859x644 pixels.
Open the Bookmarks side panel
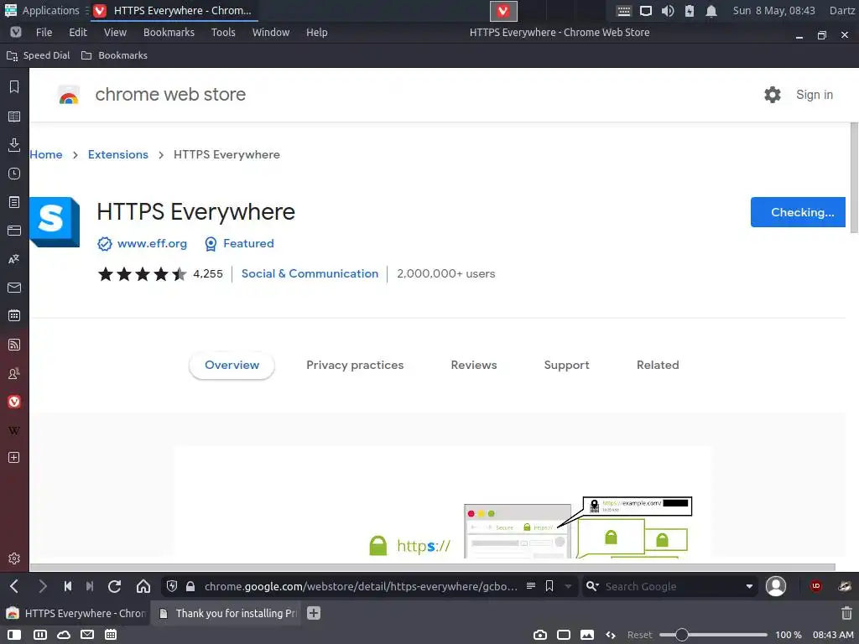point(14,87)
